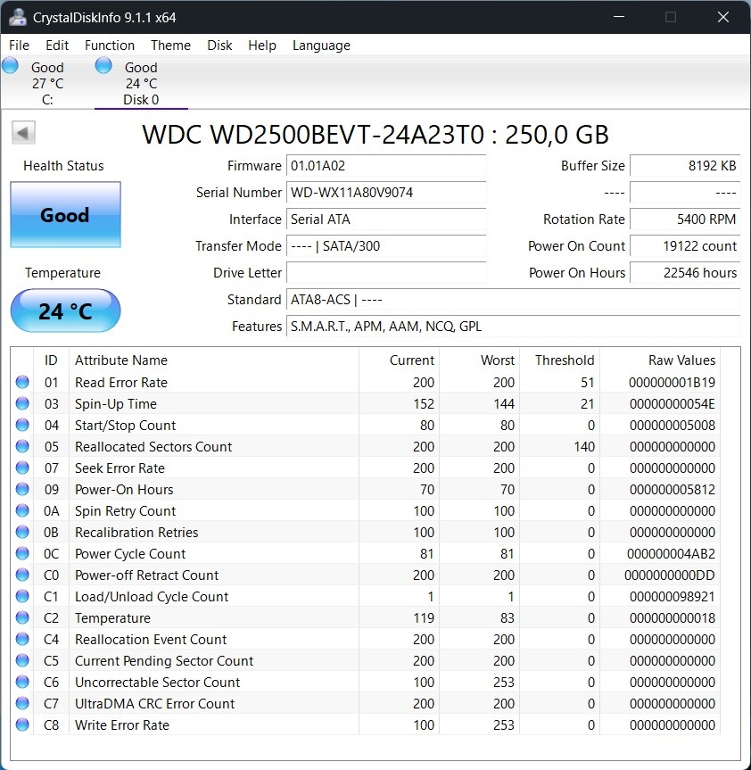751x770 pixels.
Task: Click the back navigation arrow icon
Action: 22,131
